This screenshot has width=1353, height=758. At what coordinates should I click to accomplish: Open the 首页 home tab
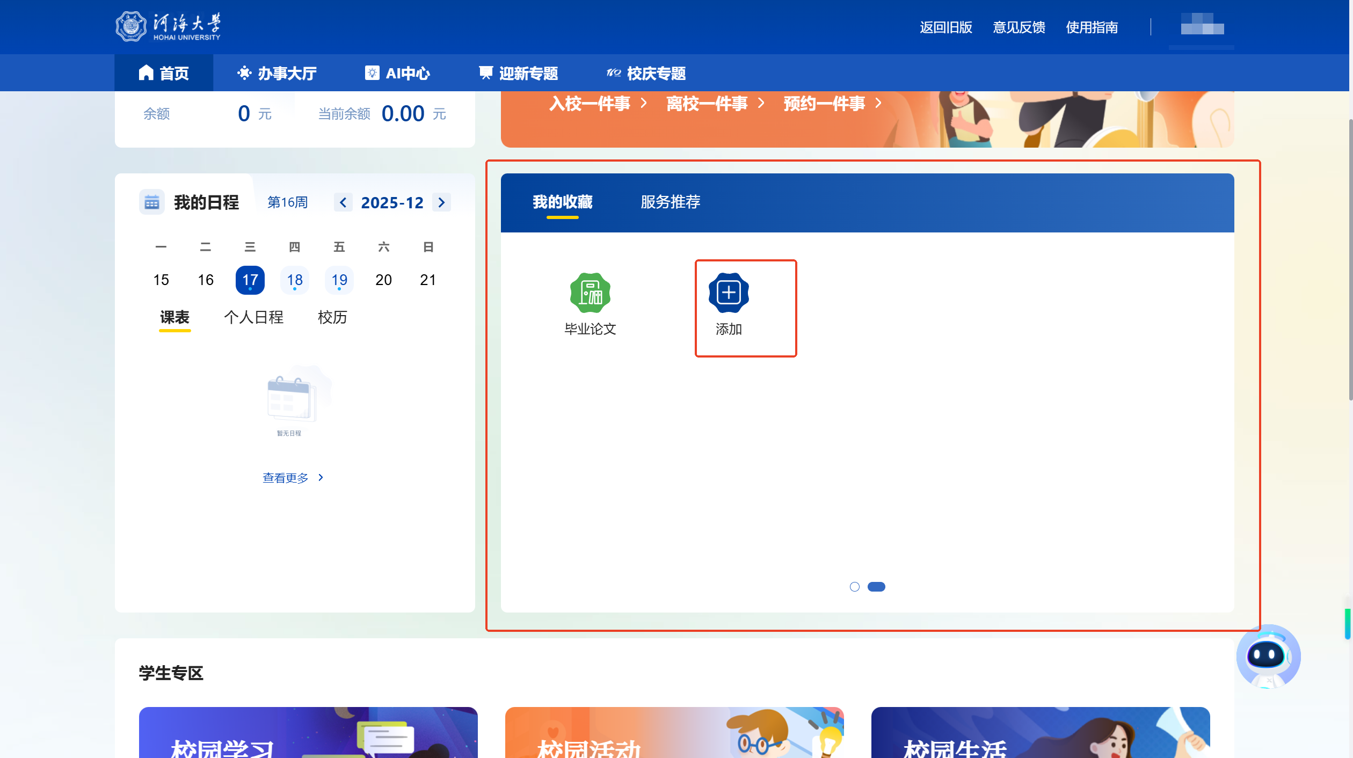tap(164, 73)
